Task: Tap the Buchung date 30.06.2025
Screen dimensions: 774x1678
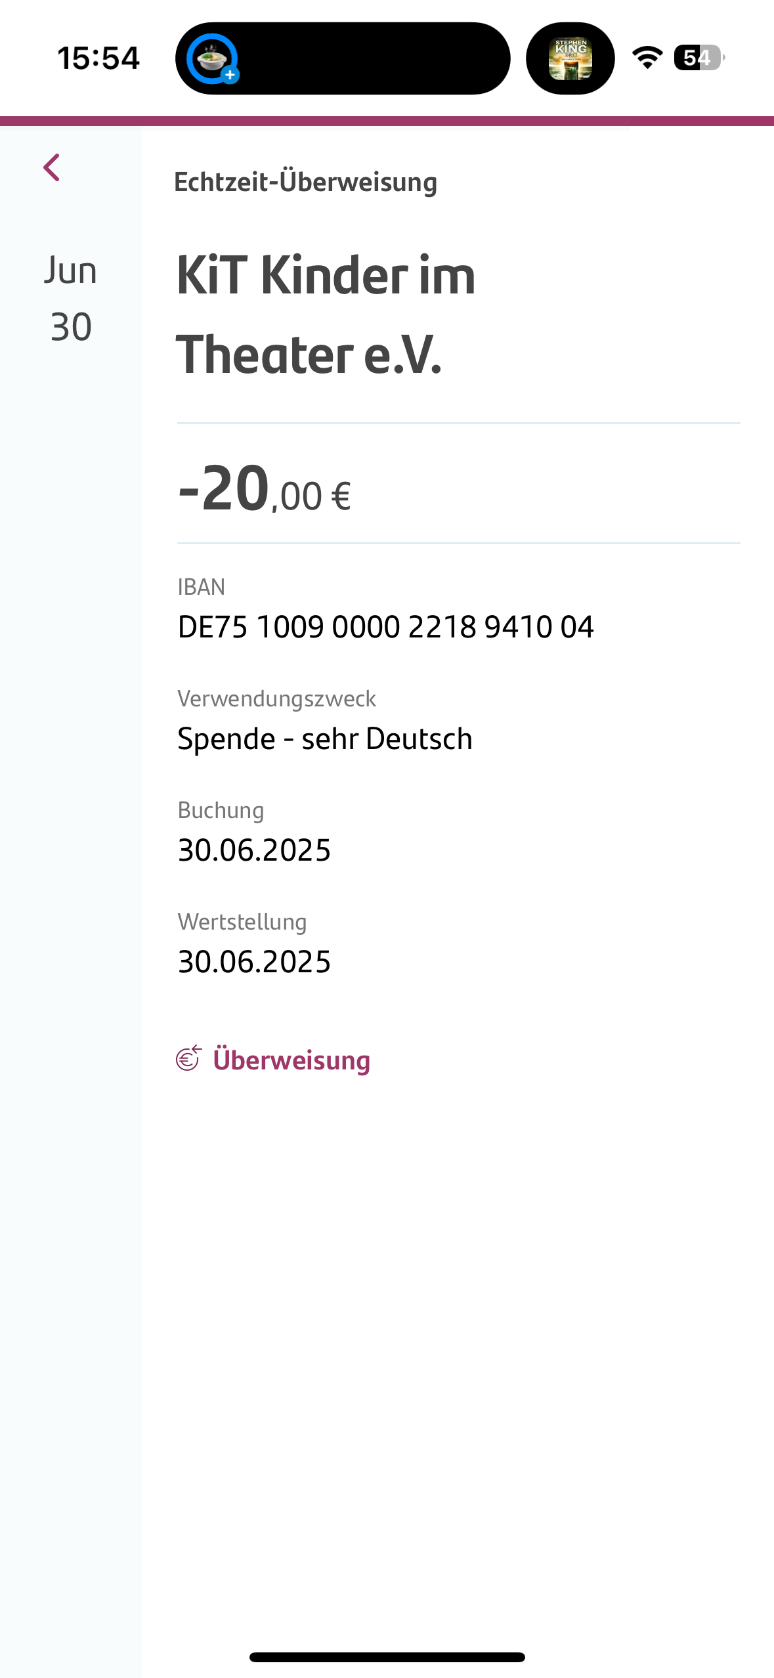Action: 254,850
